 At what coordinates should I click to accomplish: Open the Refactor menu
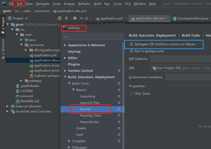pos(84,4)
